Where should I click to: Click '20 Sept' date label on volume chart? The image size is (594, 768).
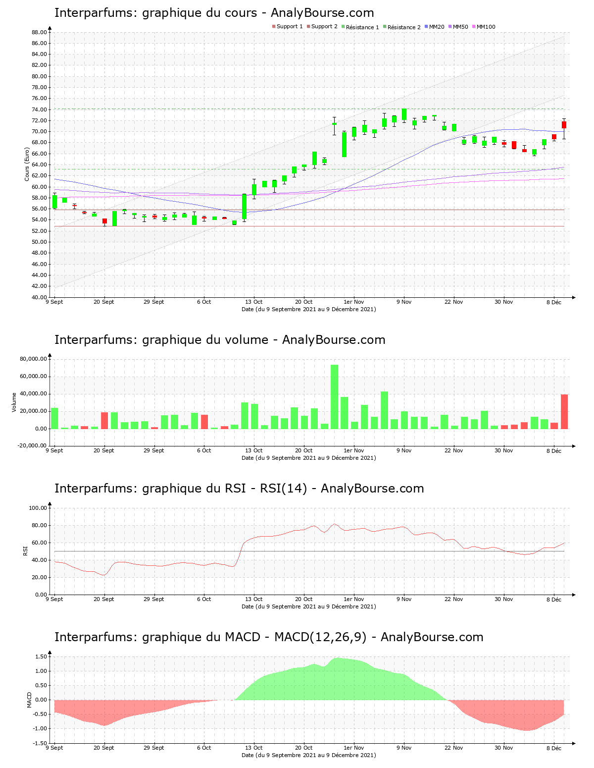coord(104,450)
